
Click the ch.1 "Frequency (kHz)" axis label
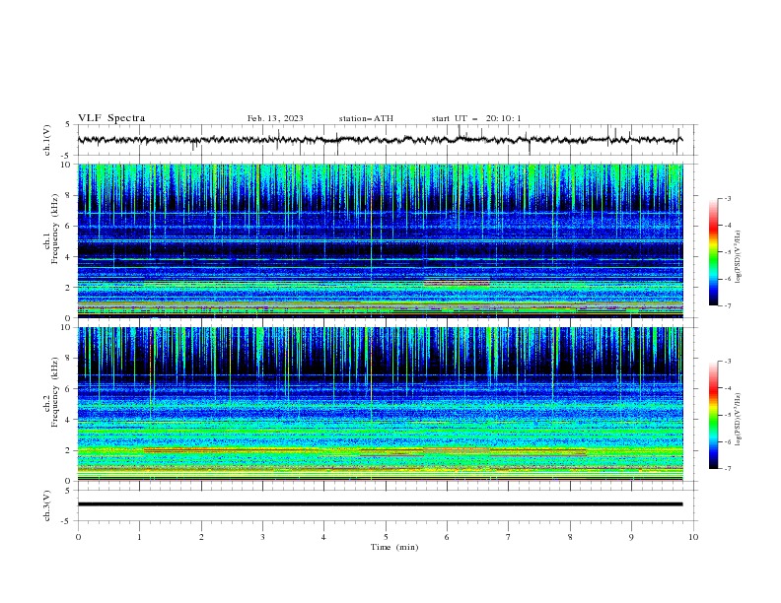pos(55,229)
